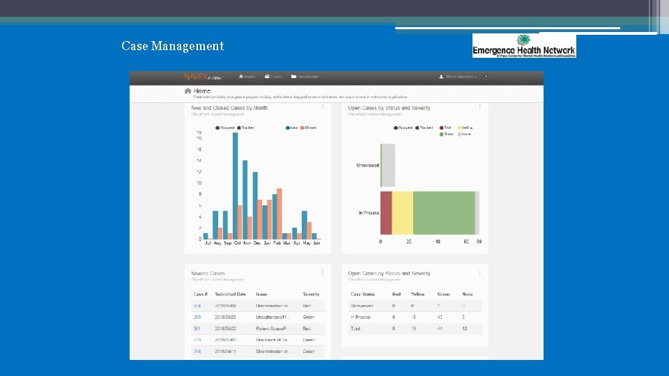Open options menu for Newest Cases panel
Image resolution: width=669 pixels, height=376 pixels.
click(323, 272)
